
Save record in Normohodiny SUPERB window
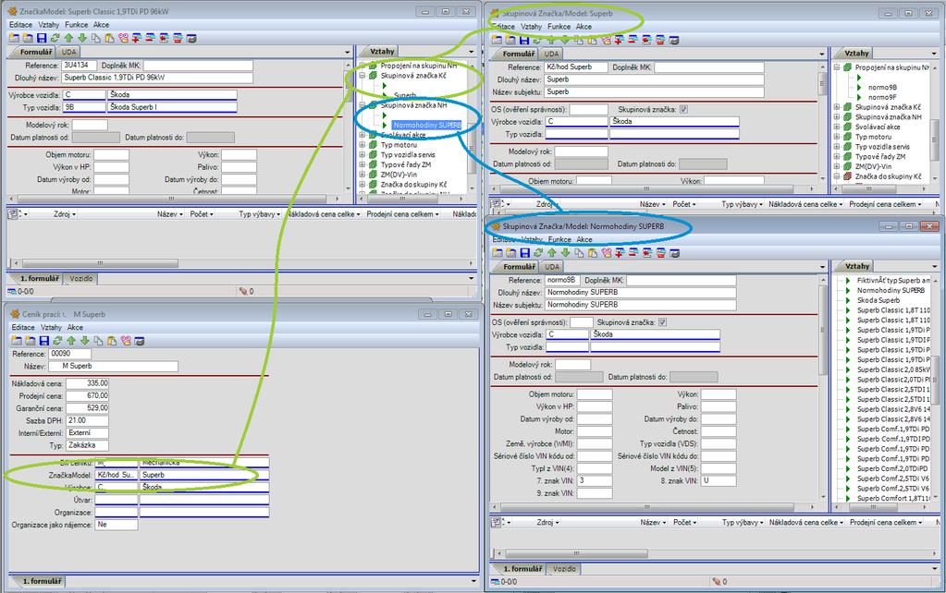click(x=525, y=252)
